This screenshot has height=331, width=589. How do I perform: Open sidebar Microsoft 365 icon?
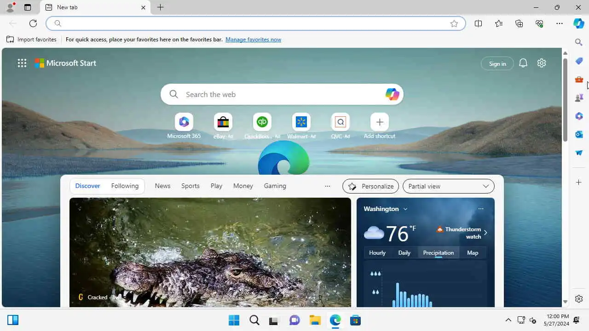579,116
